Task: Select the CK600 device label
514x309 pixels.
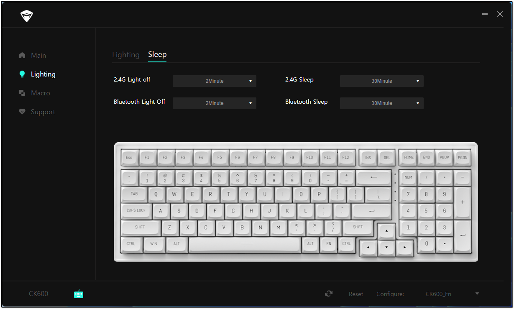Action: (38, 294)
